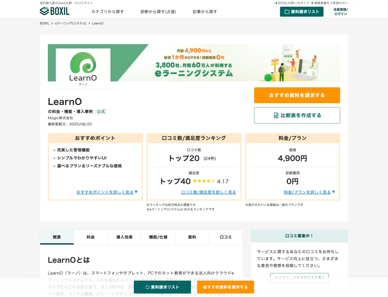Viewport: 388px width, 297px height.
Task: Open 口コミ数/満足度を詳しく見る link
Action: coord(208,192)
